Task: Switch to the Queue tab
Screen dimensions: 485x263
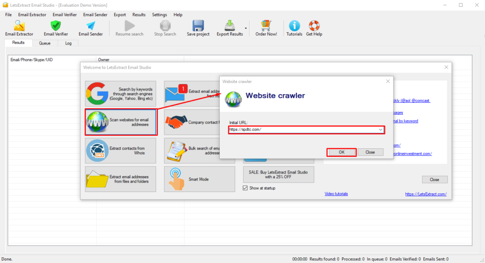Action: (45, 43)
